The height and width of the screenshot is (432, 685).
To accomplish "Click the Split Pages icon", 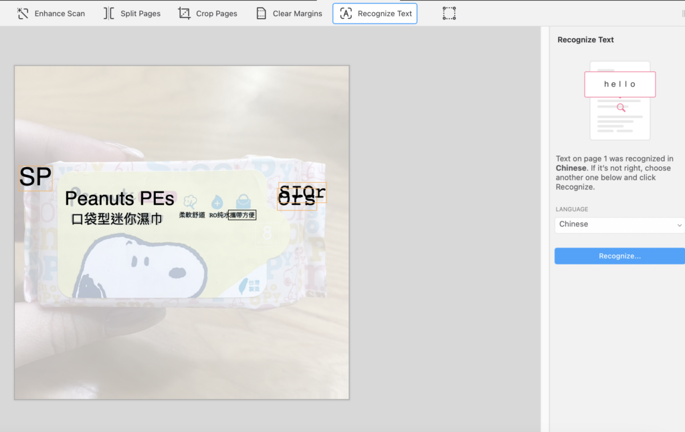I will [x=109, y=13].
